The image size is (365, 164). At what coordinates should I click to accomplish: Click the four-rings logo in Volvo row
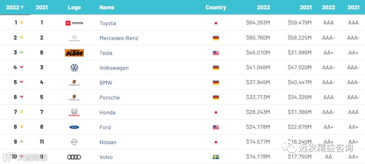pos(74,157)
